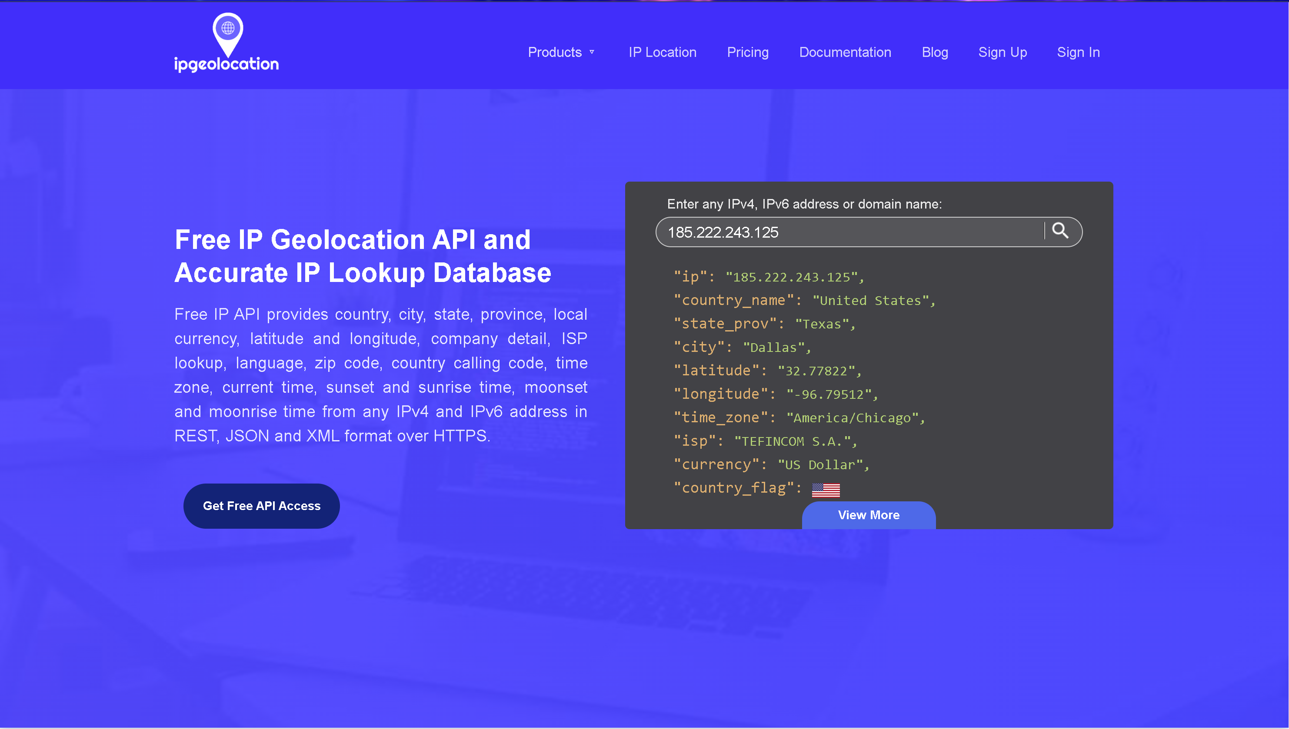Click the state_prov "Texas" line
This screenshot has height=729, width=1289.
(764, 324)
